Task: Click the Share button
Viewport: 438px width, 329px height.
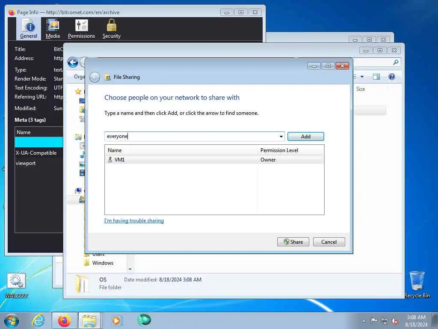Action: tap(293, 242)
